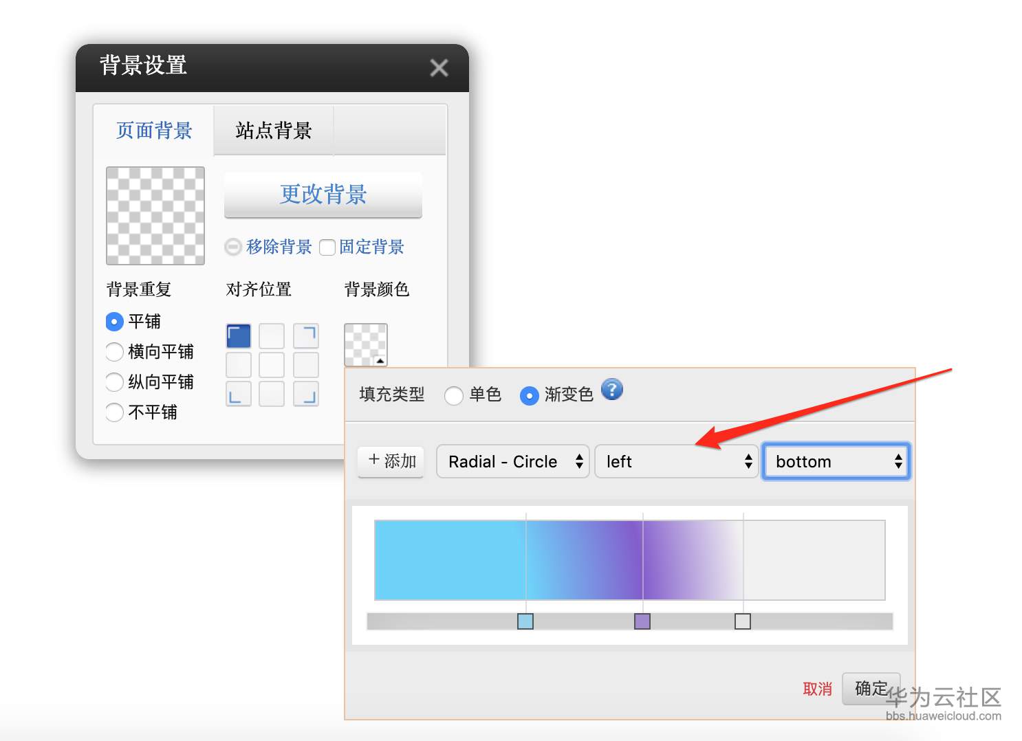Image resolution: width=1022 pixels, height=741 pixels.
Task: Open the Radial - Circle gradient type dropdown
Action: click(x=513, y=461)
